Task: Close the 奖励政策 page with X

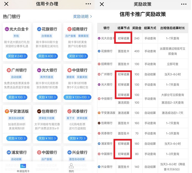Action: pos(102,4)
